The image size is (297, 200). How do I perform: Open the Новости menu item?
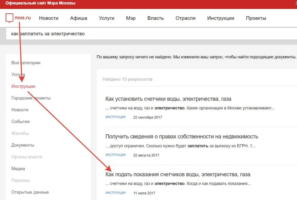click(49, 18)
